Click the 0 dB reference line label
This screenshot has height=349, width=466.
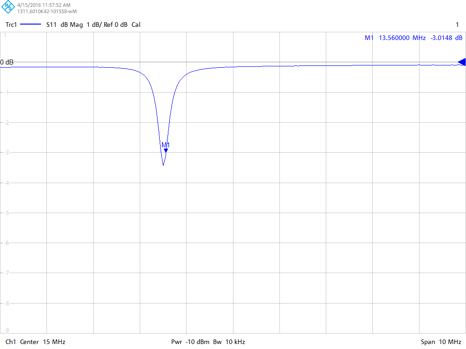pyautogui.click(x=7, y=62)
